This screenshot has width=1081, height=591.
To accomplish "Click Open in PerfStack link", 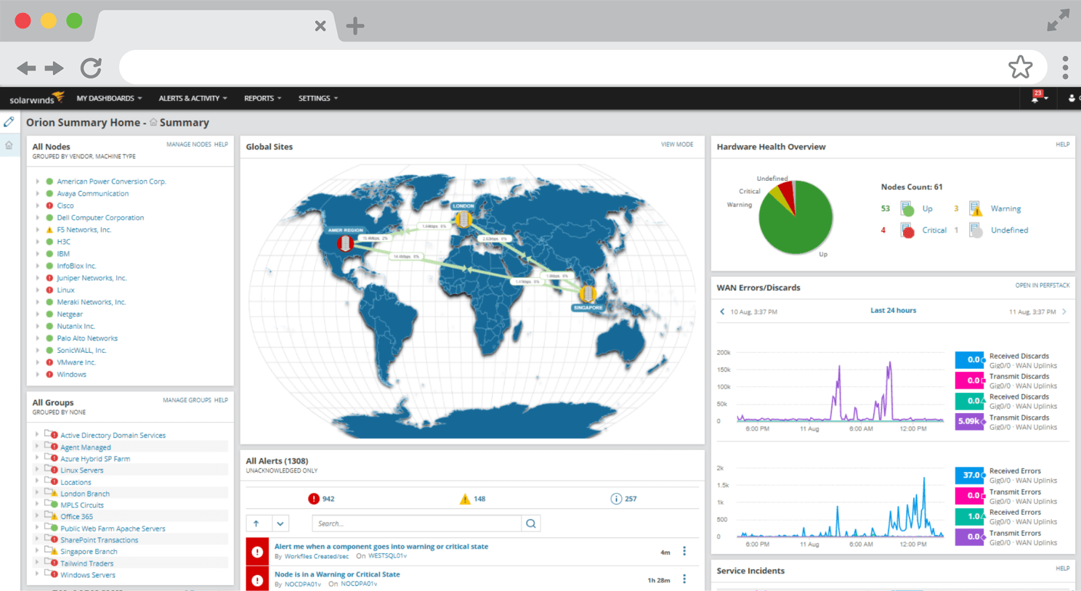I will point(1042,285).
